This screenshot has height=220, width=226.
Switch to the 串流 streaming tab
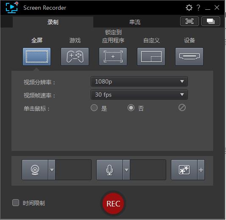click(x=135, y=22)
